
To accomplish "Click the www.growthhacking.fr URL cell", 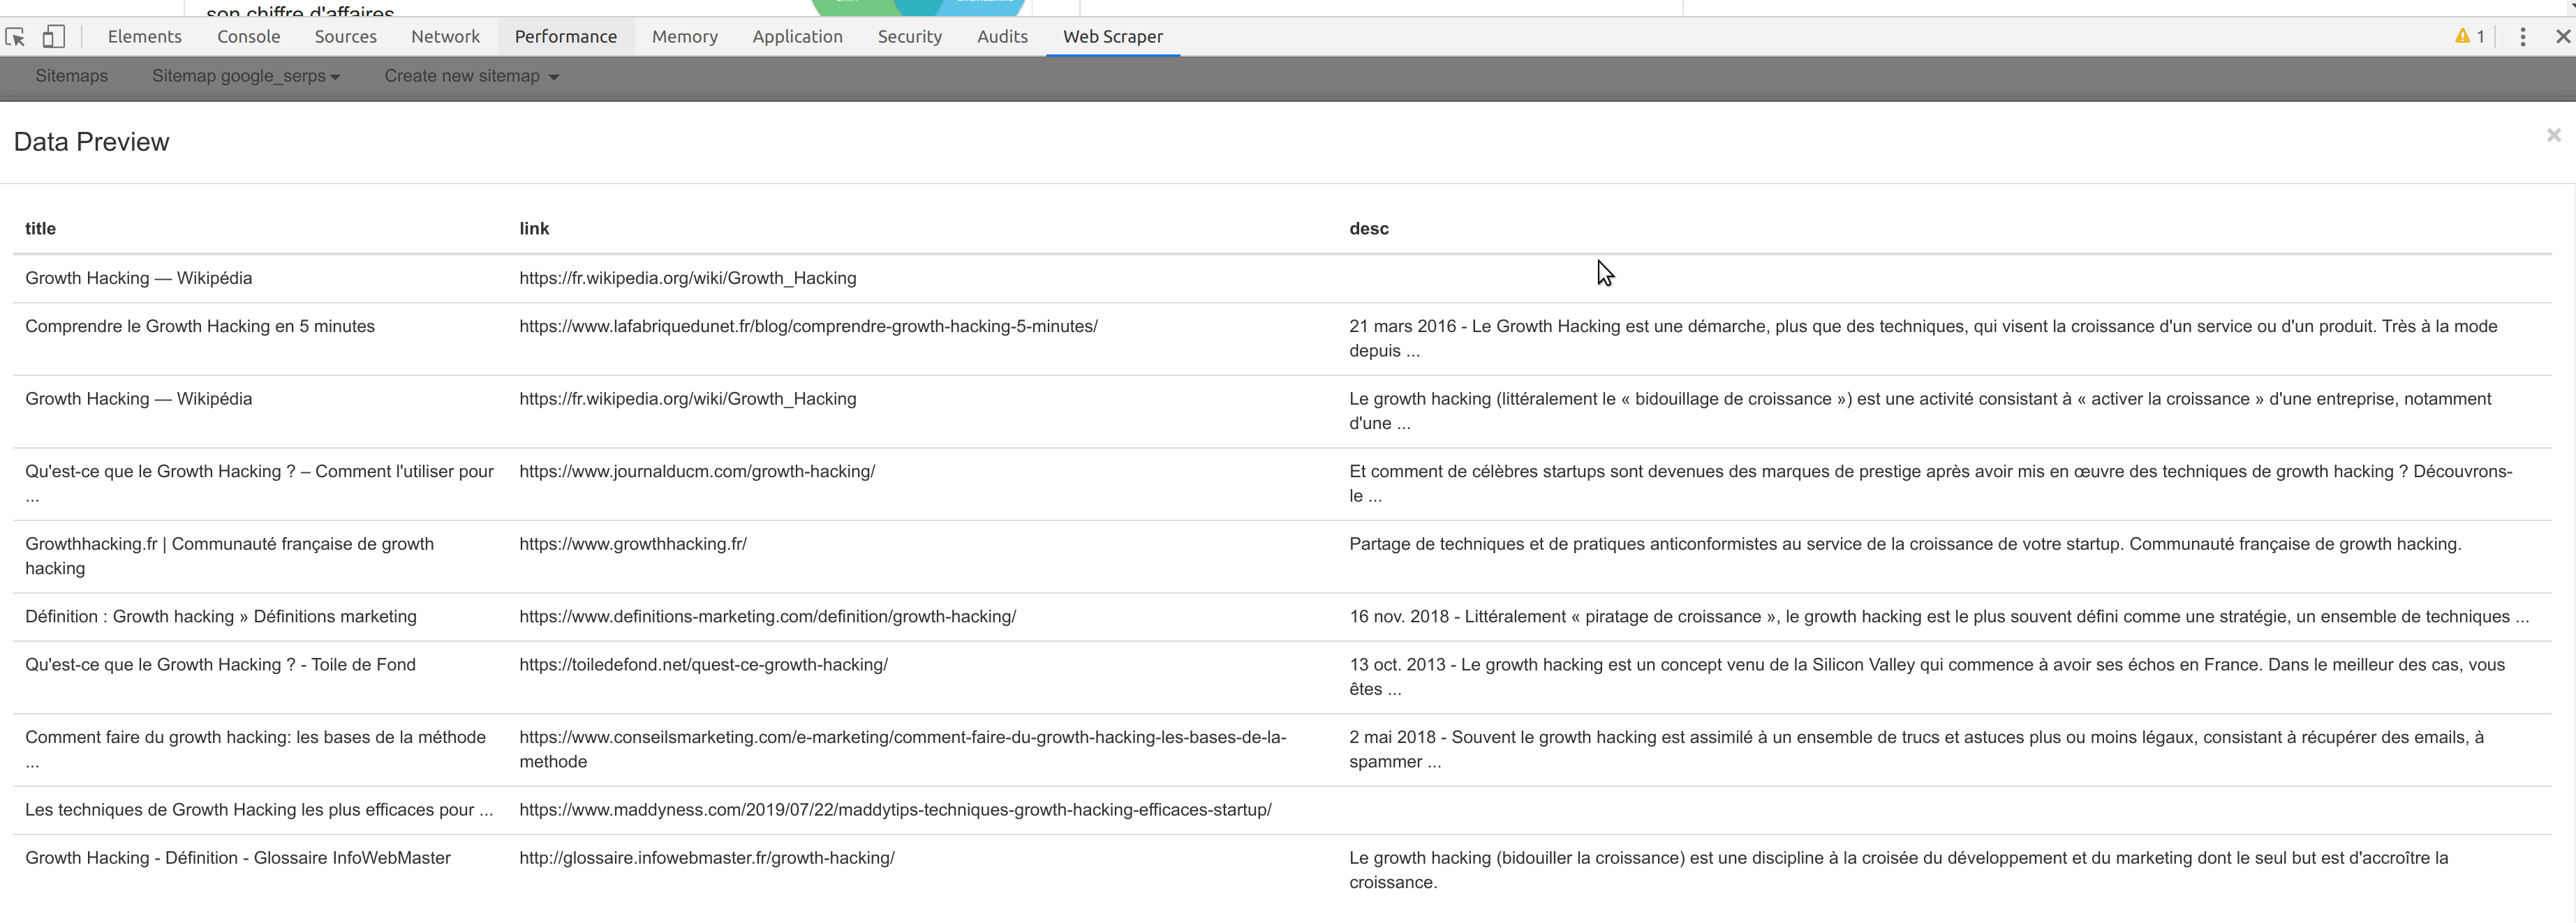I will pos(633,544).
